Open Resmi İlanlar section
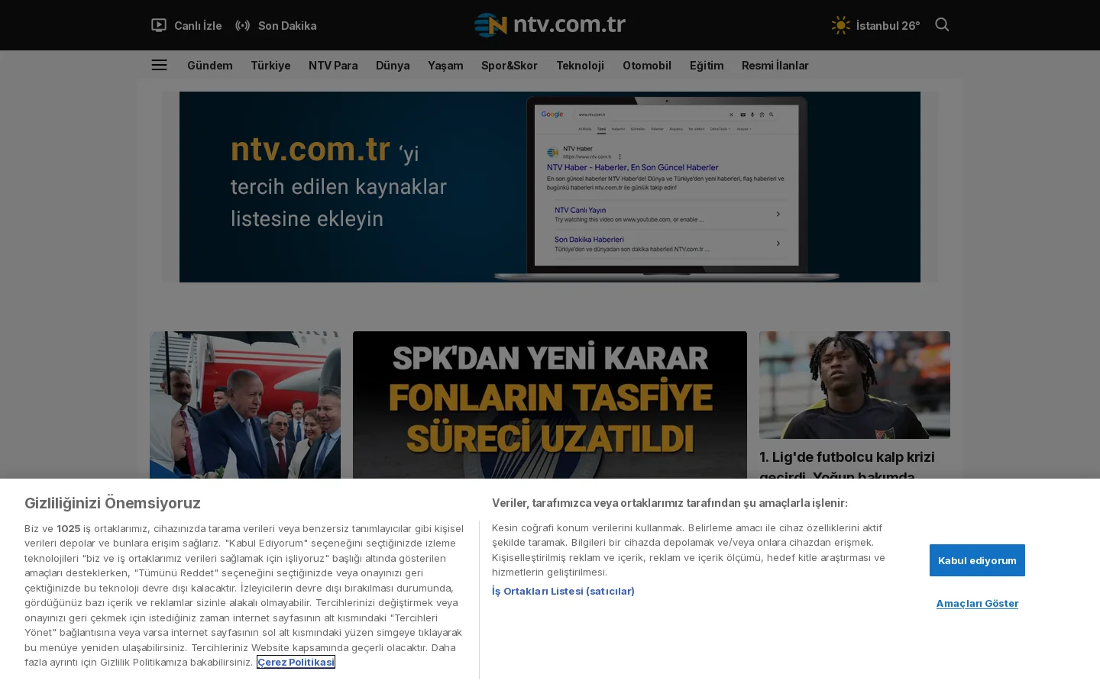The width and height of the screenshot is (1100, 687). 775,66
